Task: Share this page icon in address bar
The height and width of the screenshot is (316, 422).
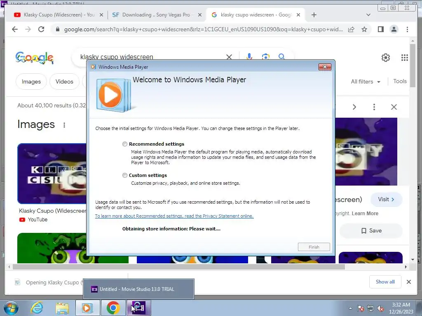Action: click(x=351, y=29)
